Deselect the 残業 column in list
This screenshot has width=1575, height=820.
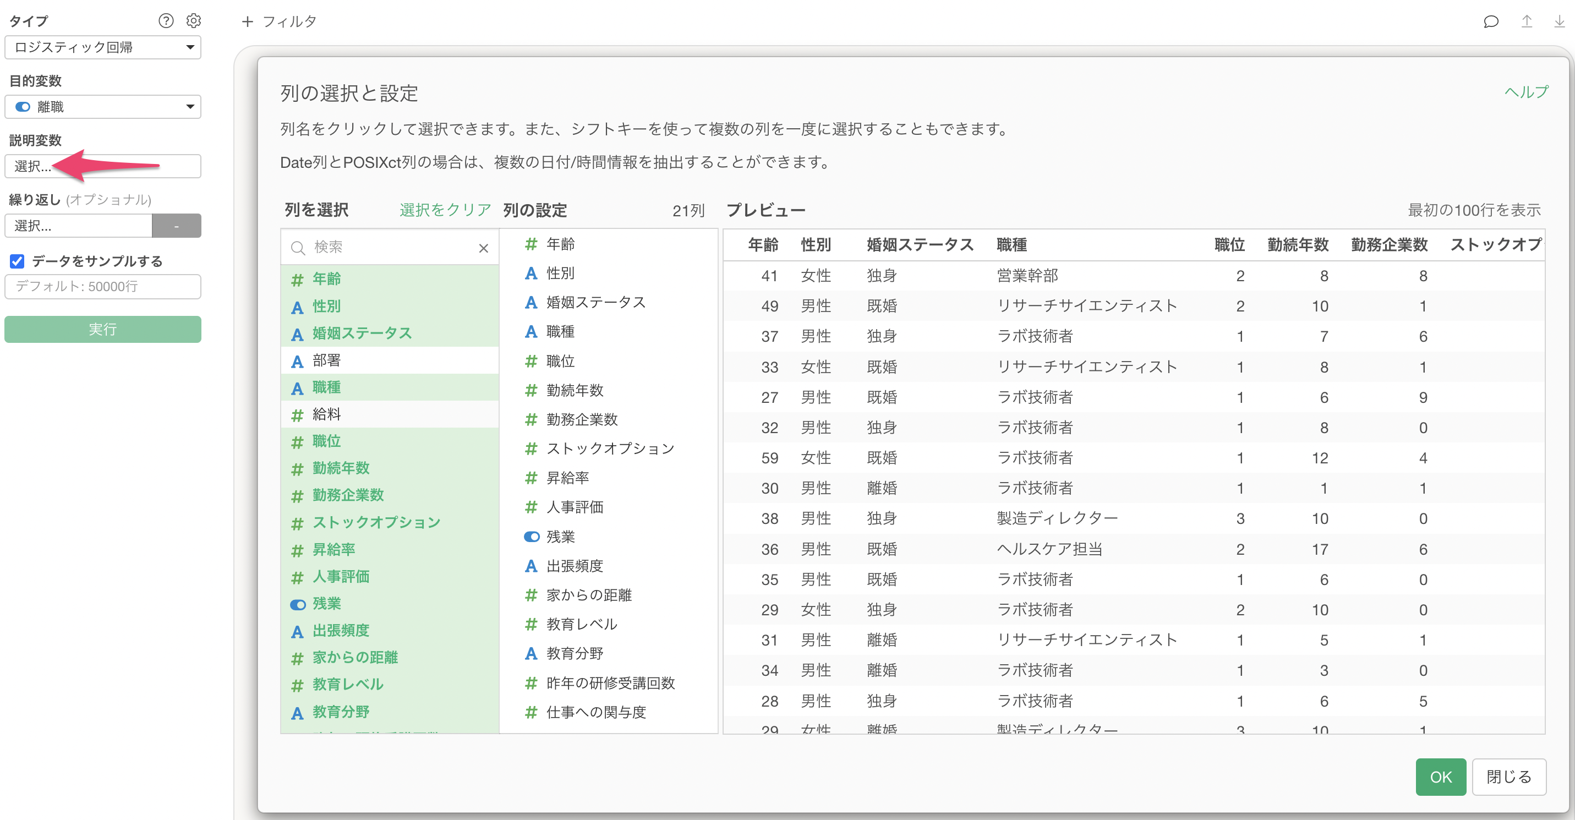click(x=326, y=604)
